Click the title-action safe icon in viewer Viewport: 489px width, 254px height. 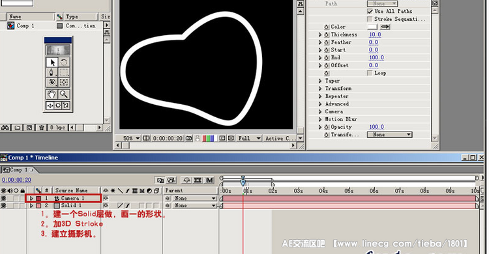(146, 138)
